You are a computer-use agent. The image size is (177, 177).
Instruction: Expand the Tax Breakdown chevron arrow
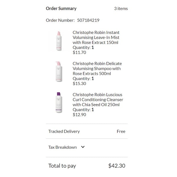click(83, 147)
